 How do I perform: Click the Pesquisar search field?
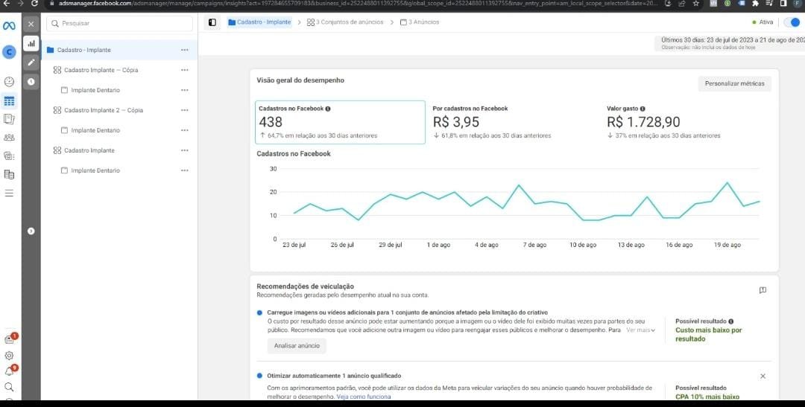119,23
